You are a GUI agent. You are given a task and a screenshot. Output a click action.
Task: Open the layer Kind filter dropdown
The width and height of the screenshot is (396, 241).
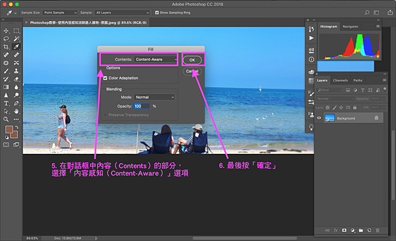click(x=329, y=90)
